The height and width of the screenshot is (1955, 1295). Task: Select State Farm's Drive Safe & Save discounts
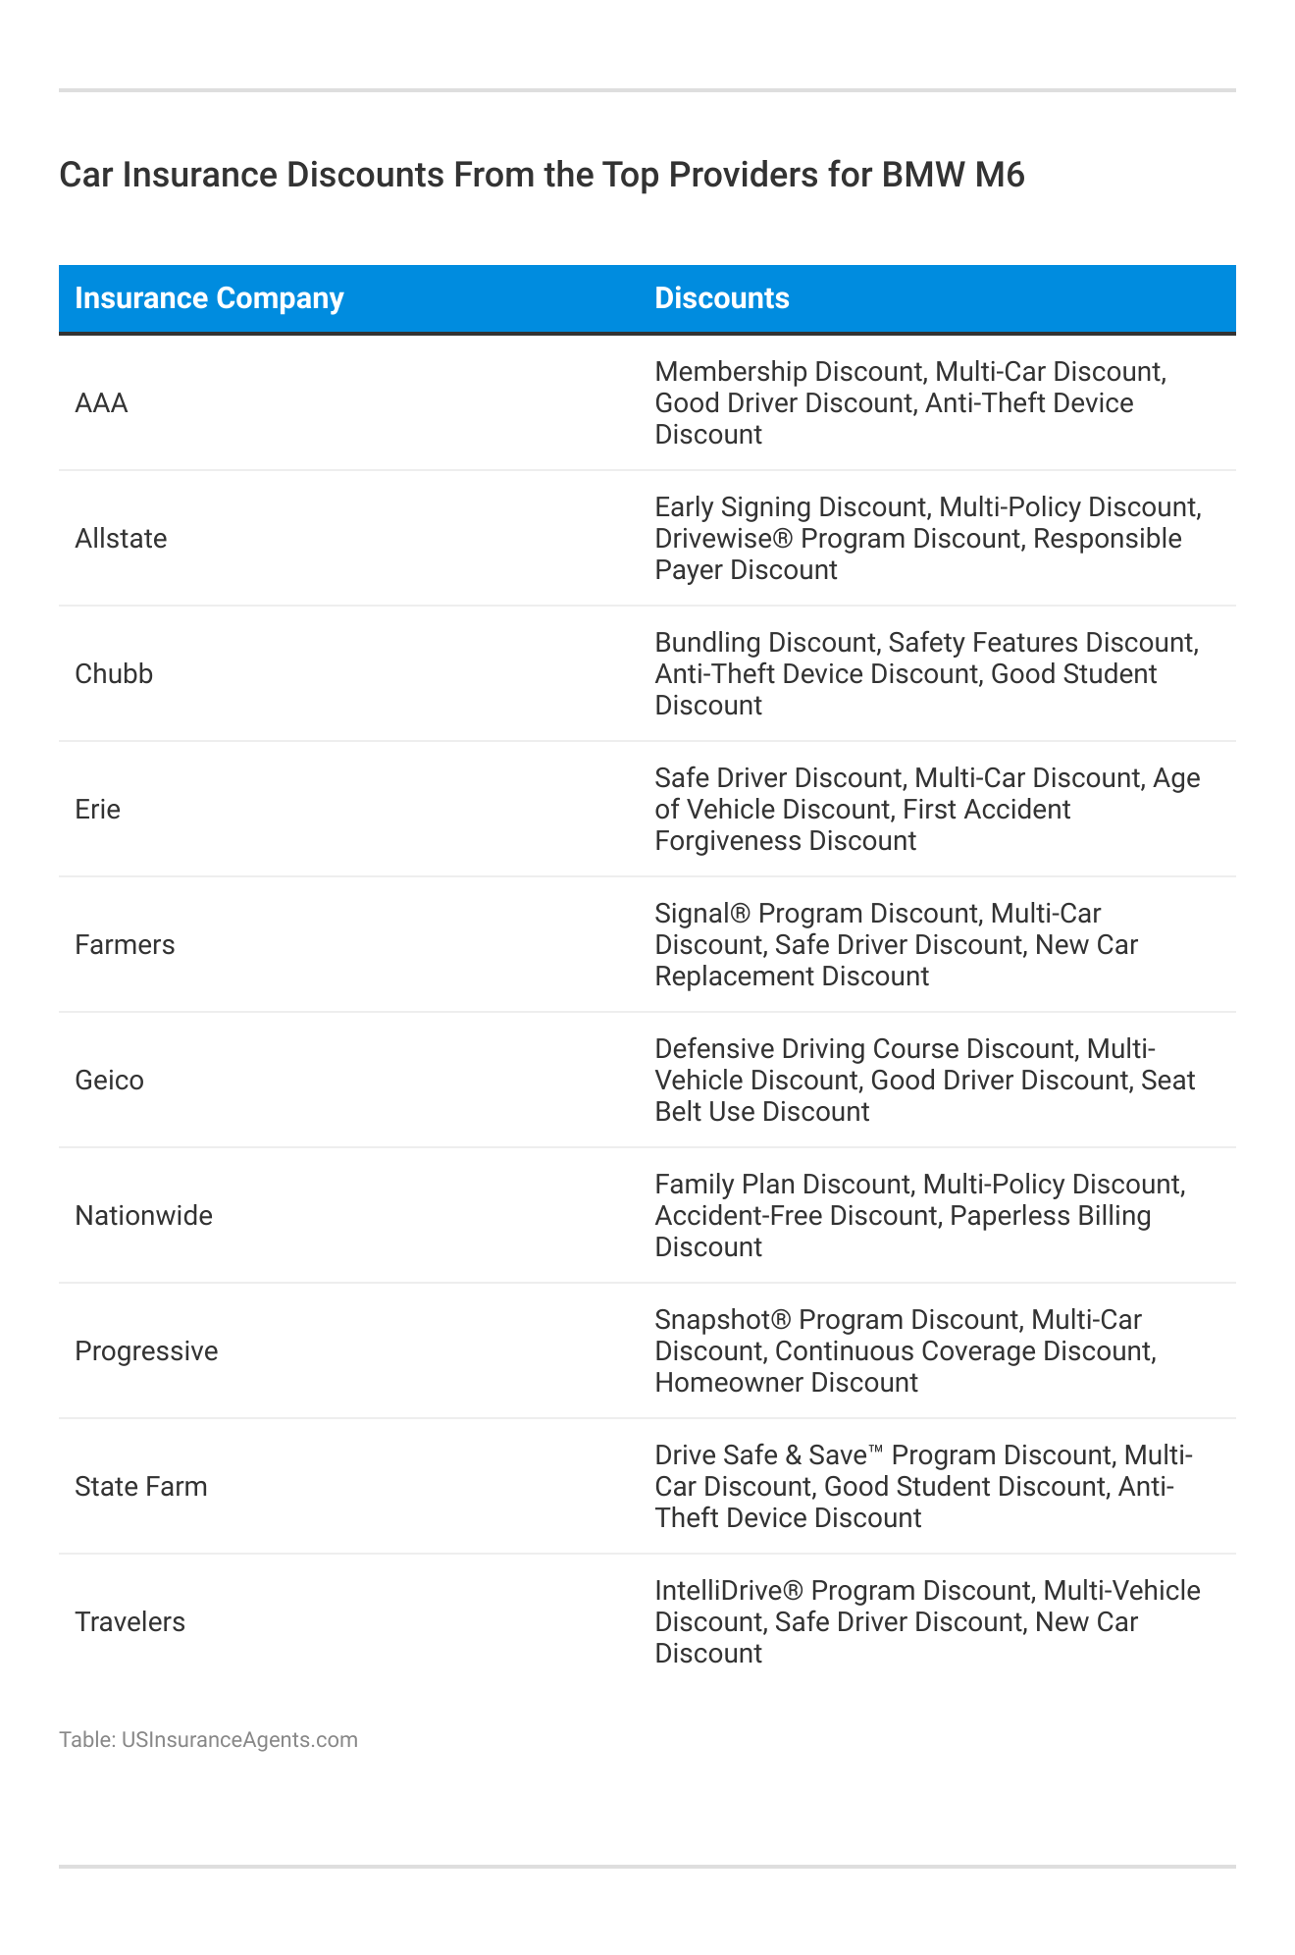coord(923,1487)
